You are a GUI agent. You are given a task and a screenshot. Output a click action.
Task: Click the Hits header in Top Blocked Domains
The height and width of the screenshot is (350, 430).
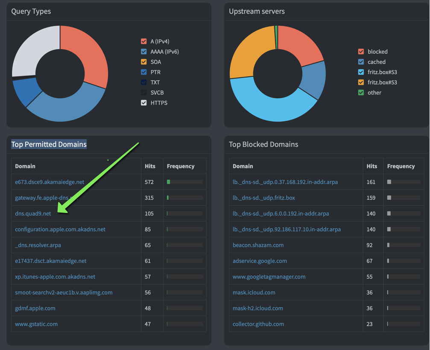click(x=372, y=166)
